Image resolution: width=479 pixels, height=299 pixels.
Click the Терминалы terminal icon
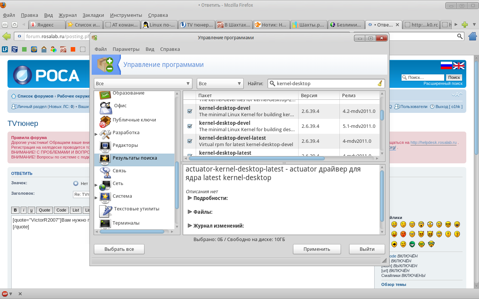[106, 224]
